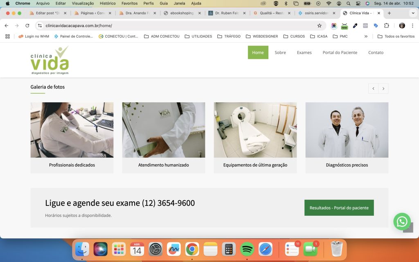
Task: Go to the Contato page link
Action: click(376, 52)
